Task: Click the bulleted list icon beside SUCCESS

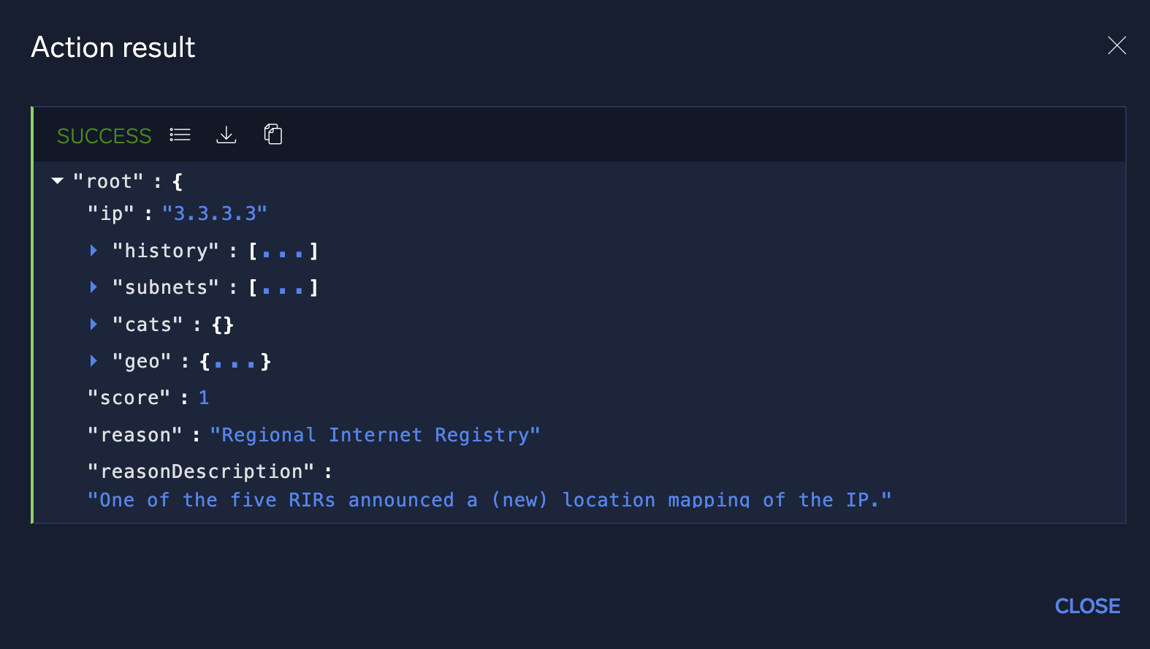Action: (180, 134)
